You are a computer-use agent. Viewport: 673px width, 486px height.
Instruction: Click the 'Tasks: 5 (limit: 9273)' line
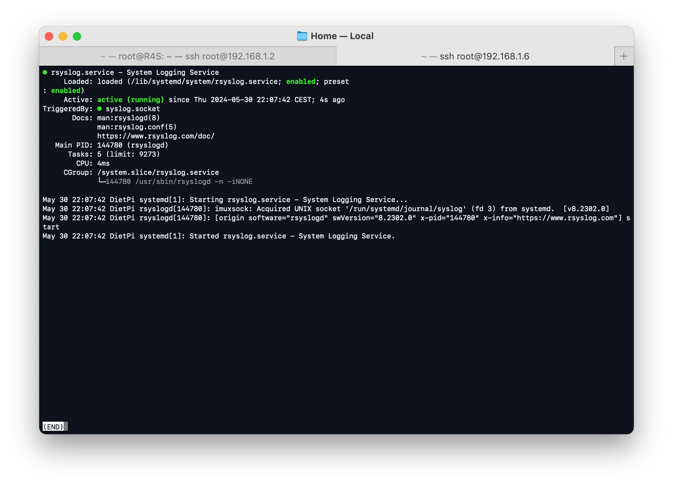coord(114,154)
